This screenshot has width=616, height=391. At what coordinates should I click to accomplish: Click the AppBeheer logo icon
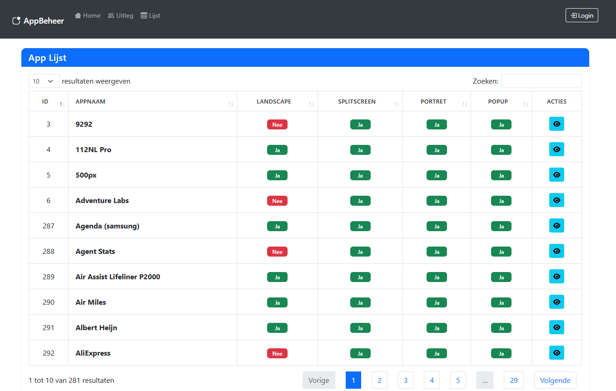click(x=16, y=20)
